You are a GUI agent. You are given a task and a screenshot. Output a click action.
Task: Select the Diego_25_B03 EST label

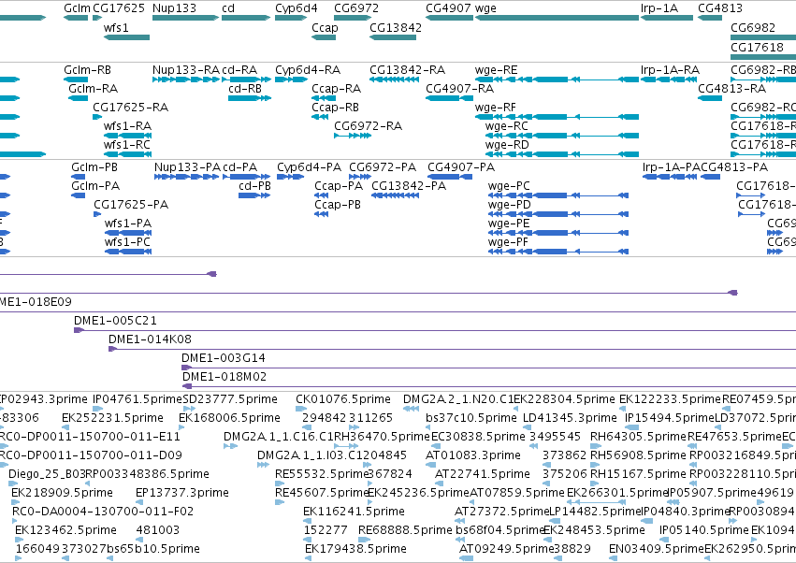click(47, 473)
